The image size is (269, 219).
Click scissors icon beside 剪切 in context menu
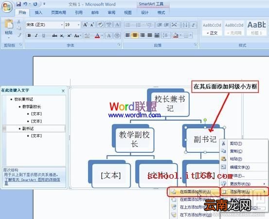pos(224,143)
